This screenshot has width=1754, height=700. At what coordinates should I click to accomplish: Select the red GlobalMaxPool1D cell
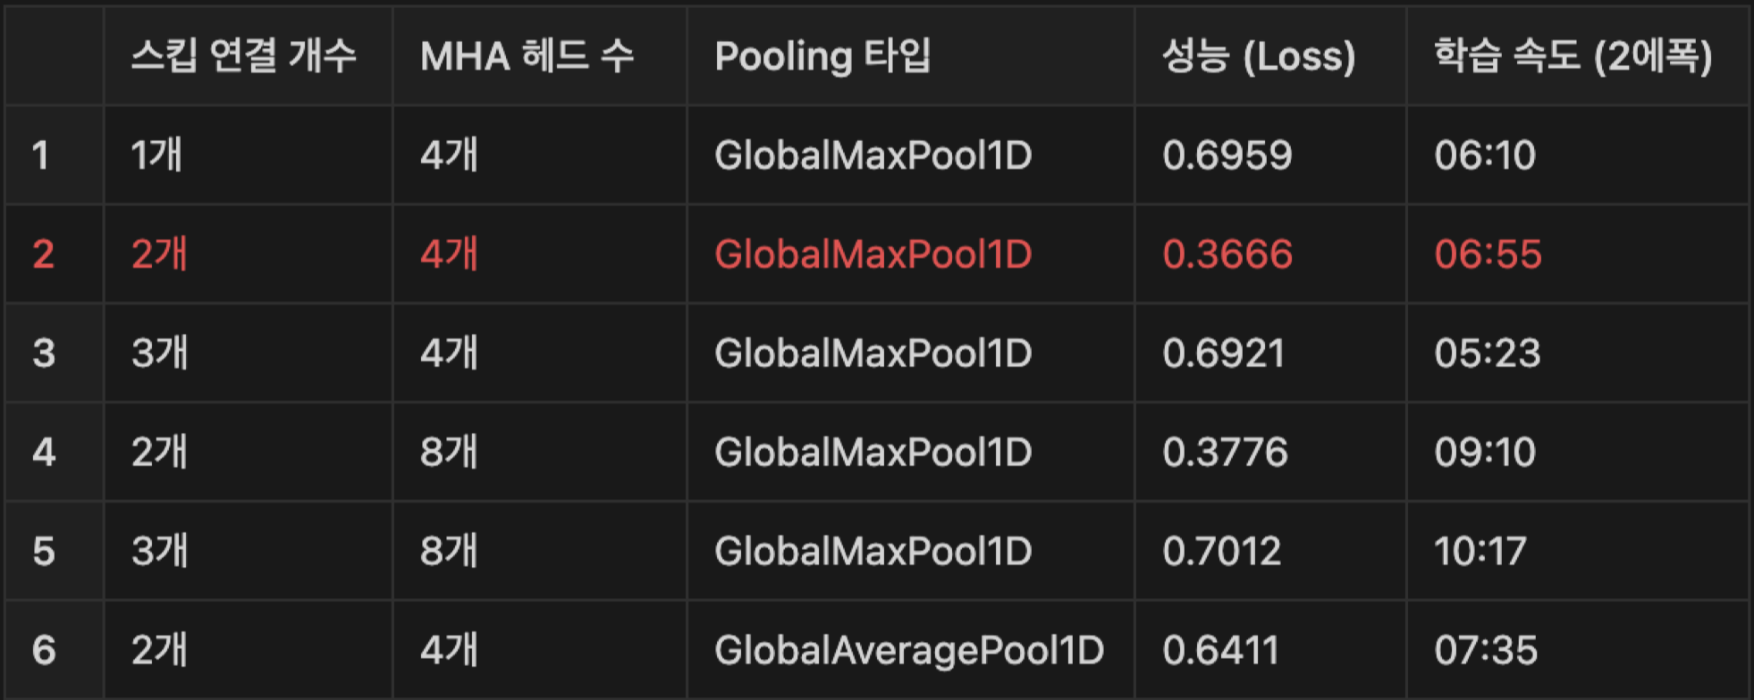click(873, 254)
